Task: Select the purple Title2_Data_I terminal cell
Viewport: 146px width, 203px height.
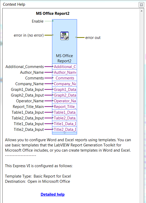Action: point(65,129)
